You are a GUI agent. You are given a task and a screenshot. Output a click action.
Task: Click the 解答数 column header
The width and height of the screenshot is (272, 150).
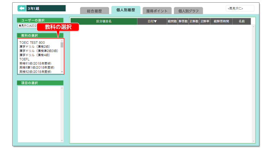[183, 21]
